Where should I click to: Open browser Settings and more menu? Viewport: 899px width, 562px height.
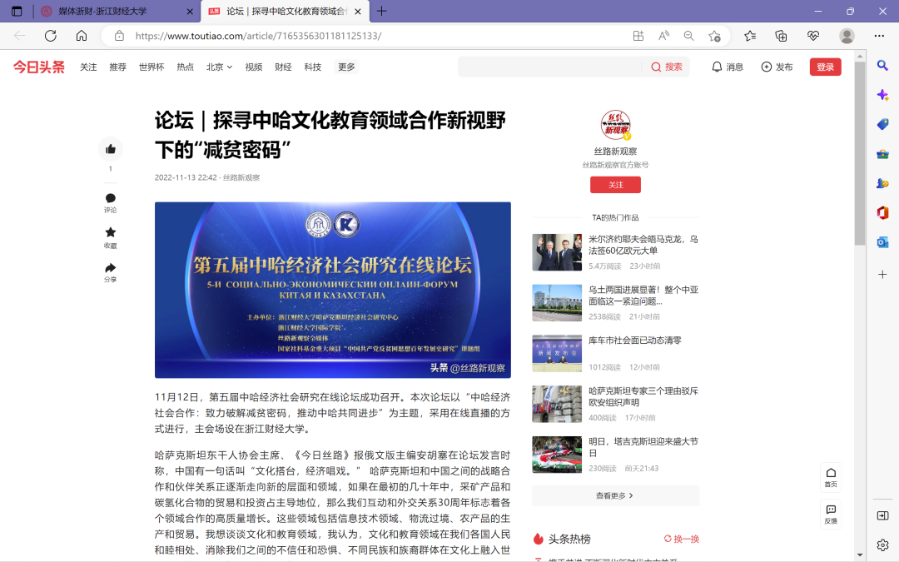pyautogui.click(x=879, y=36)
